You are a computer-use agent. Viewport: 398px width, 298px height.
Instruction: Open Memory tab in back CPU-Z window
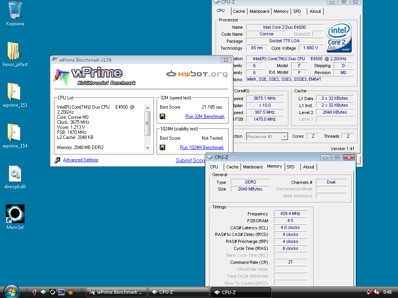[x=281, y=11]
